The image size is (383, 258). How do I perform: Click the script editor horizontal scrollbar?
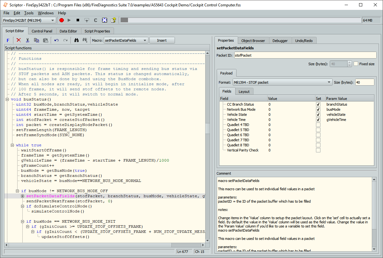click(105, 245)
